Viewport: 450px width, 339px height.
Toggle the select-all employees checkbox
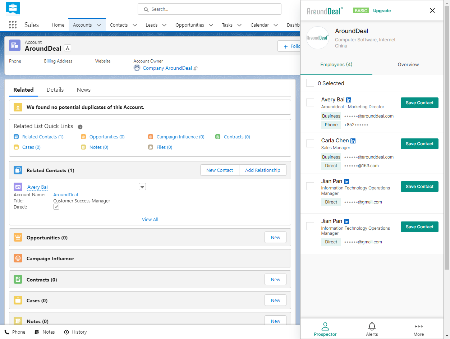click(310, 83)
